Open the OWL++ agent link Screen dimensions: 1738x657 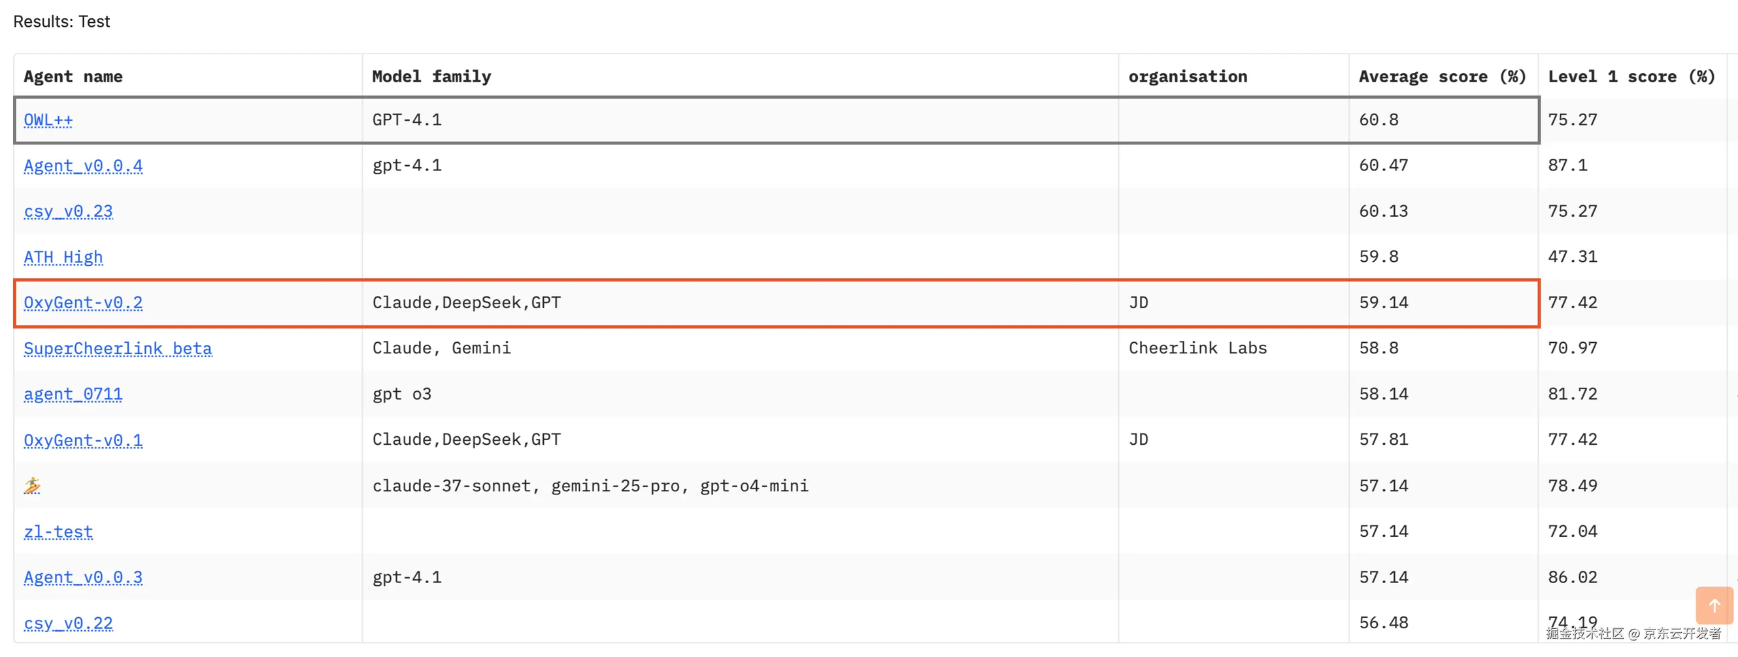click(48, 120)
